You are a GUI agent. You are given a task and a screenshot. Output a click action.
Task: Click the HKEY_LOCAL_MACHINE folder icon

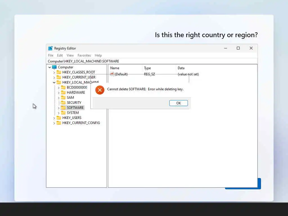tap(59, 82)
